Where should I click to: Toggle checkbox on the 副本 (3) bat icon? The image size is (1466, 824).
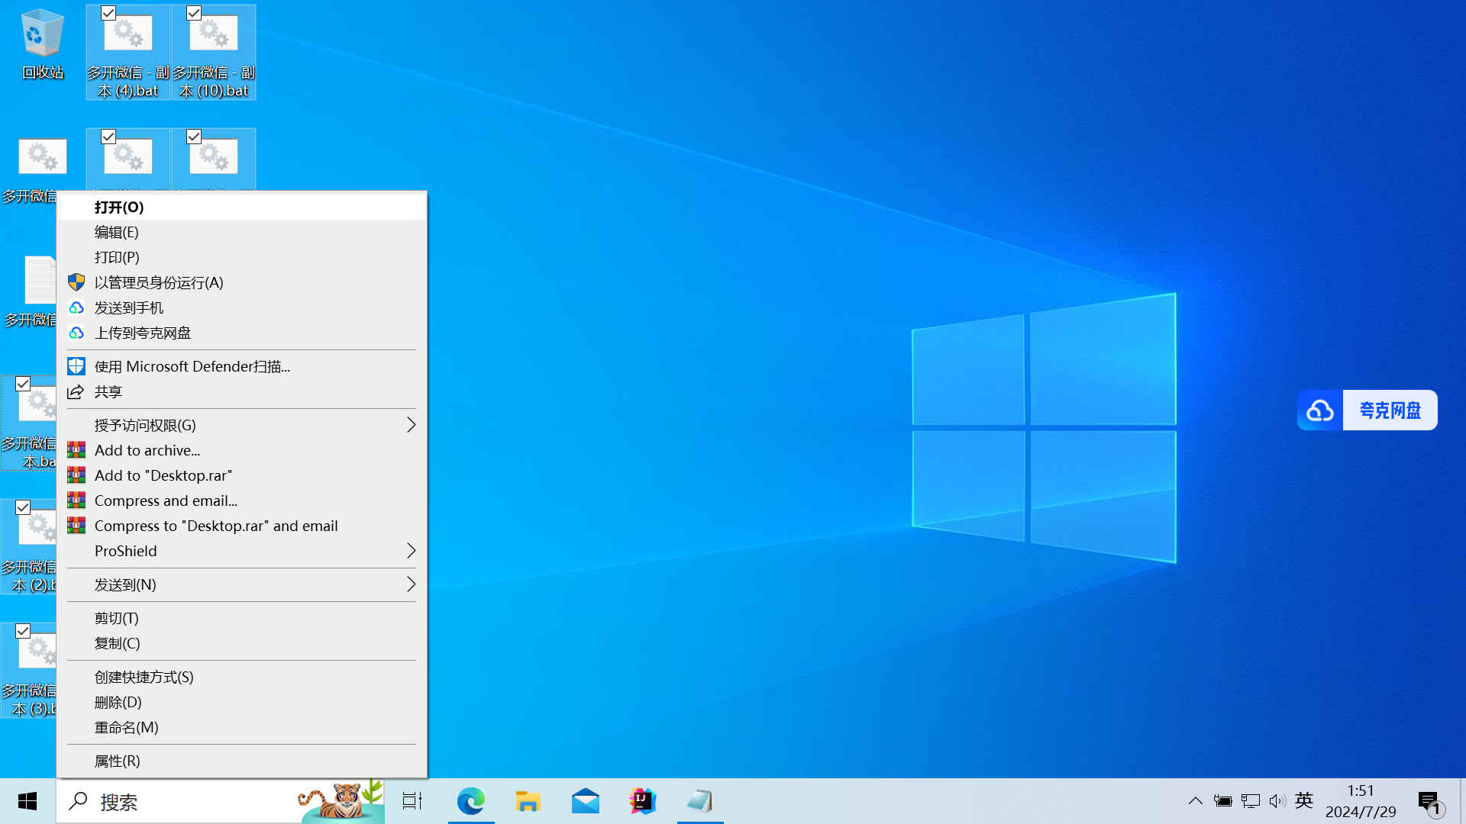[x=23, y=631]
